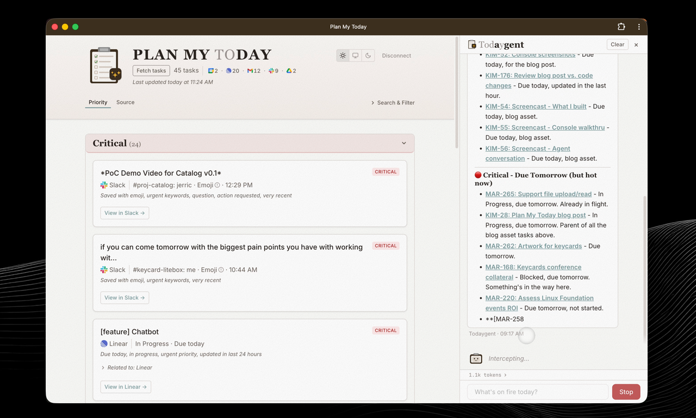Open the Source tab
Viewport: 696px width, 418px height.
(x=125, y=102)
